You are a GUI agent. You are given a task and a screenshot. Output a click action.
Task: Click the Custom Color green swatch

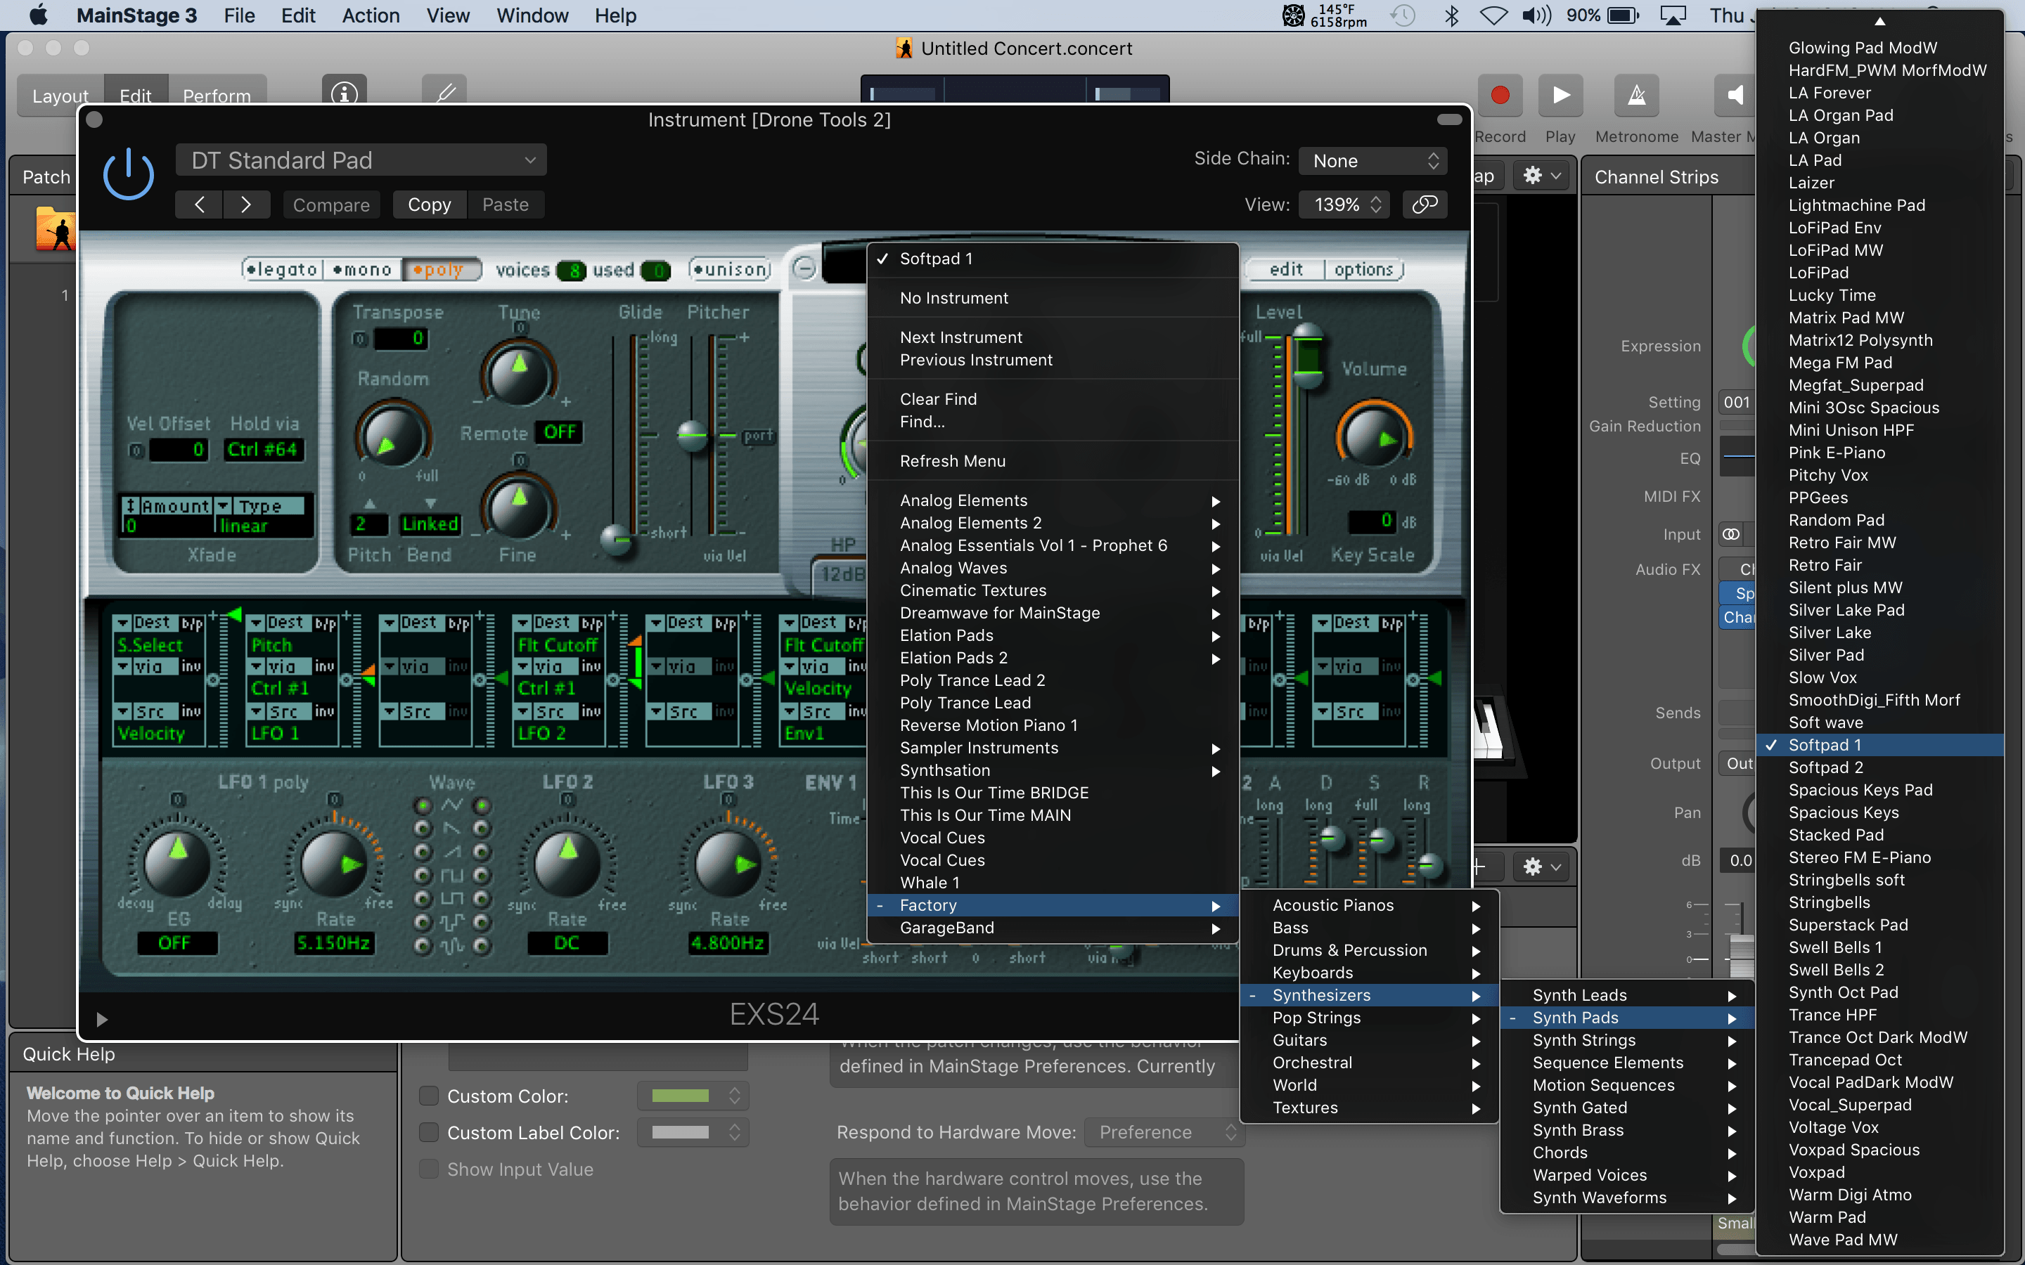coord(681,1095)
